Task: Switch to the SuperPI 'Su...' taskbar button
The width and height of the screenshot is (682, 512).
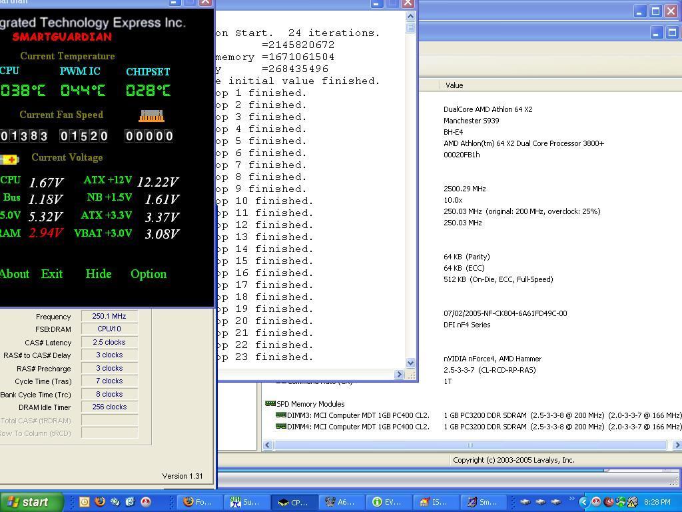Action: [246, 502]
